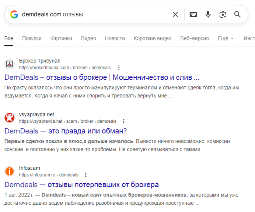Click the snippet dated 1 авг. 2022 г.
This screenshot has width=255, height=212.
[121, 199]
